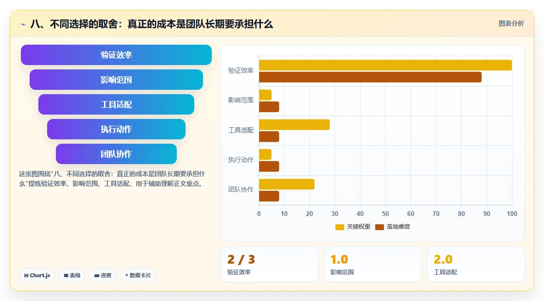Image resolution: width=544 pixels, height=301 pixels.
Task: Click the x-axis value 50
Action: click(x=386, y=214)
